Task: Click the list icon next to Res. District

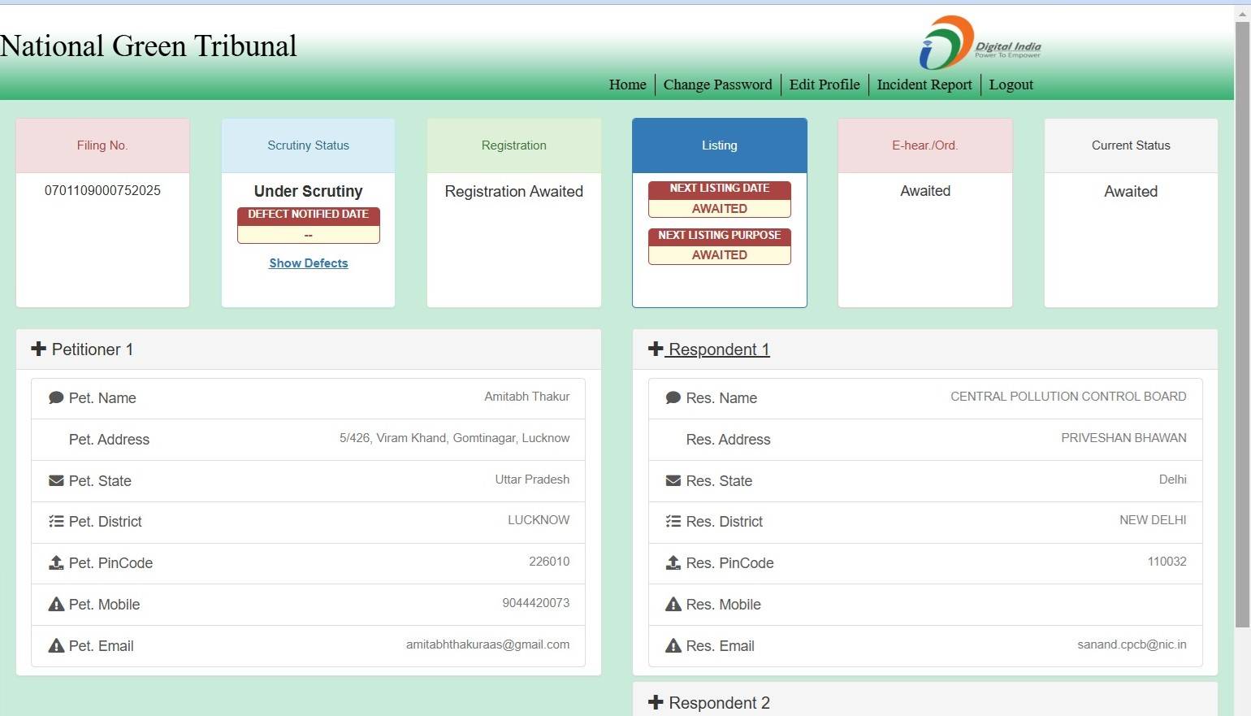Action: (673, 521)
